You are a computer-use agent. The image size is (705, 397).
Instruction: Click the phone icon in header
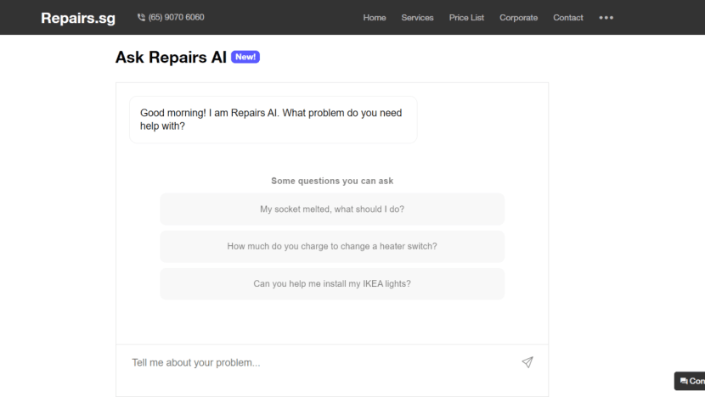pos(141,18)
